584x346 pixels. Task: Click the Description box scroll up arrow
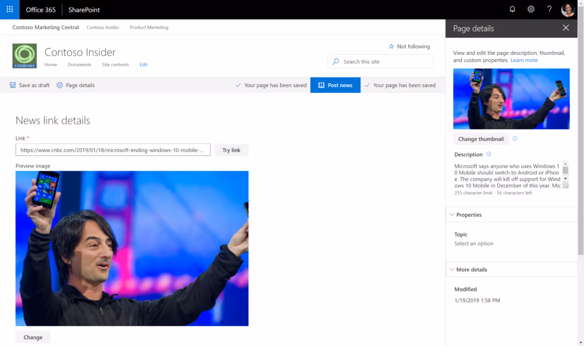[565, 164]
